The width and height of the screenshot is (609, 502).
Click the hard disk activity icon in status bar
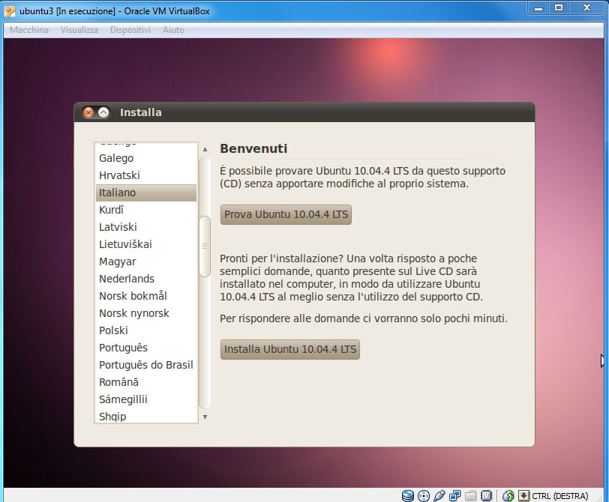[408, 495]
